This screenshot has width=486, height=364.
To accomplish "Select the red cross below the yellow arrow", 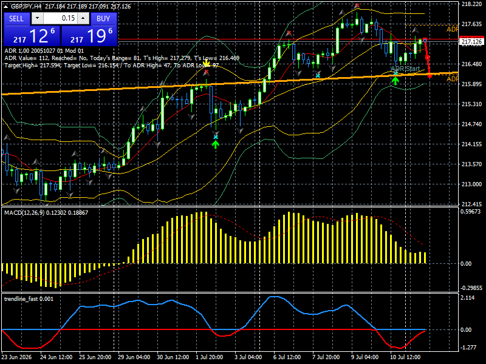I will pos(207,72).
